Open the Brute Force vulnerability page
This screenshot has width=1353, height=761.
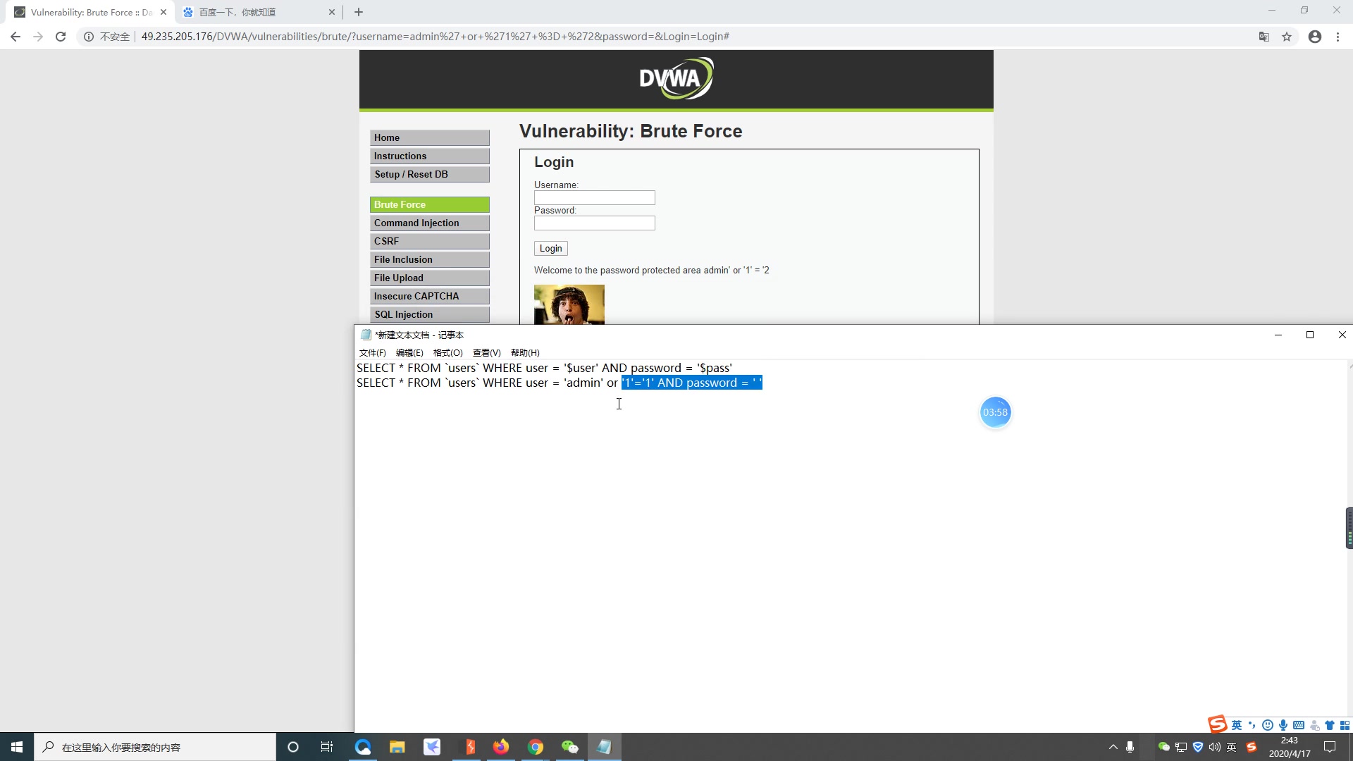coord(431,204)
